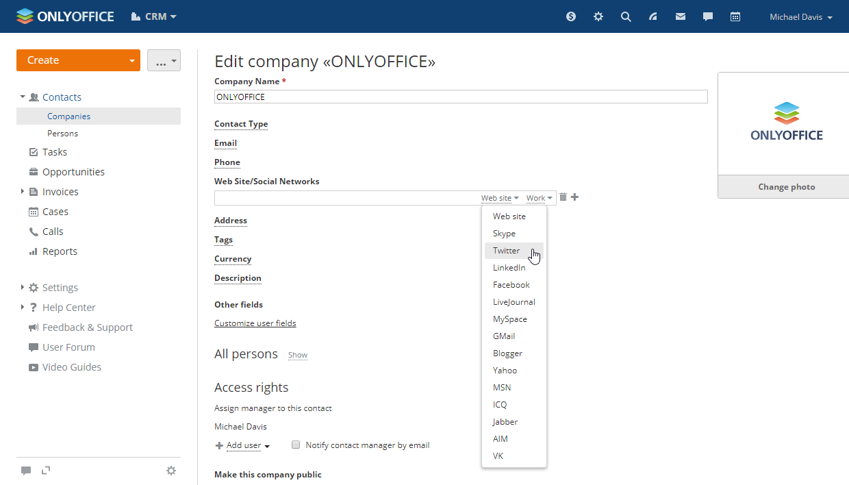Image resolution: width=849 pixels, height=485 pixels.
Task: Click the search magnifier icon
Action: [x=626, y=16]
